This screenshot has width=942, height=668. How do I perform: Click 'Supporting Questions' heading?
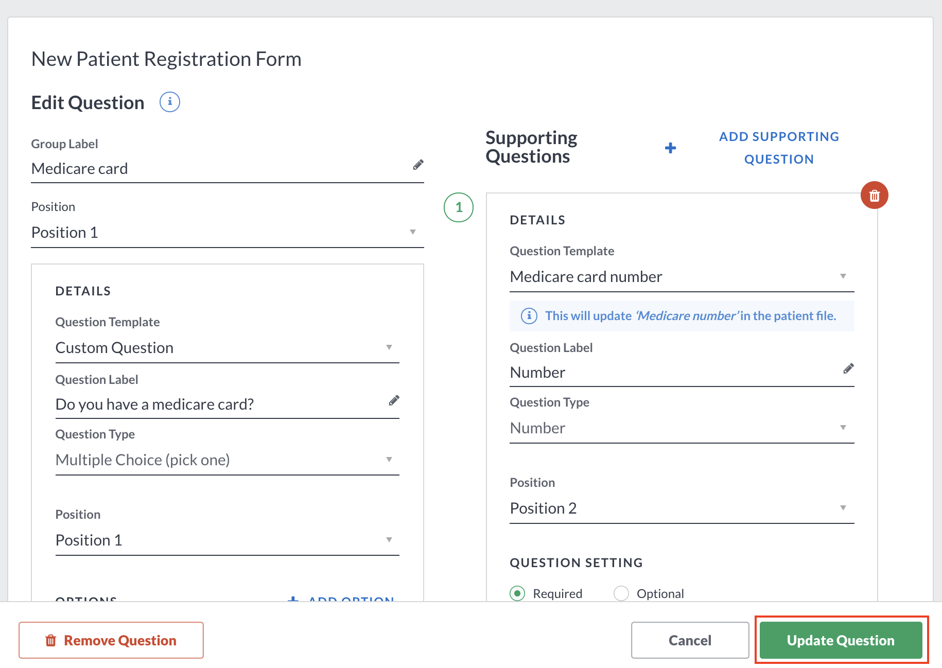pos(531,147)
